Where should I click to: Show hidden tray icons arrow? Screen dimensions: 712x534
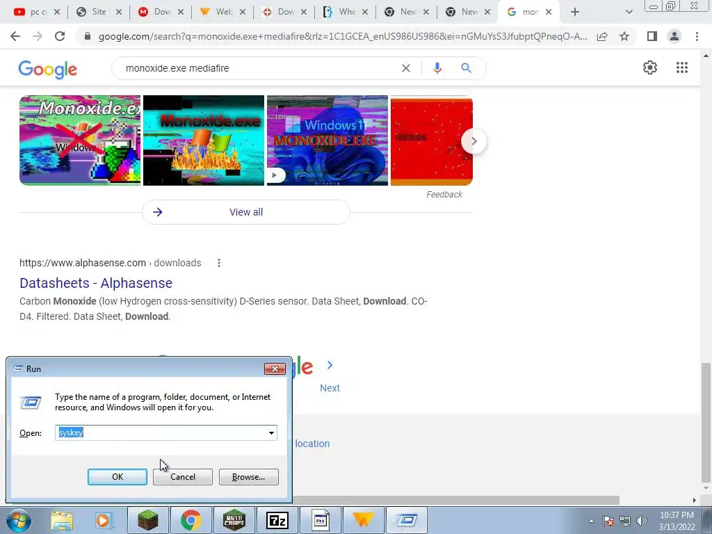point(591,521)
